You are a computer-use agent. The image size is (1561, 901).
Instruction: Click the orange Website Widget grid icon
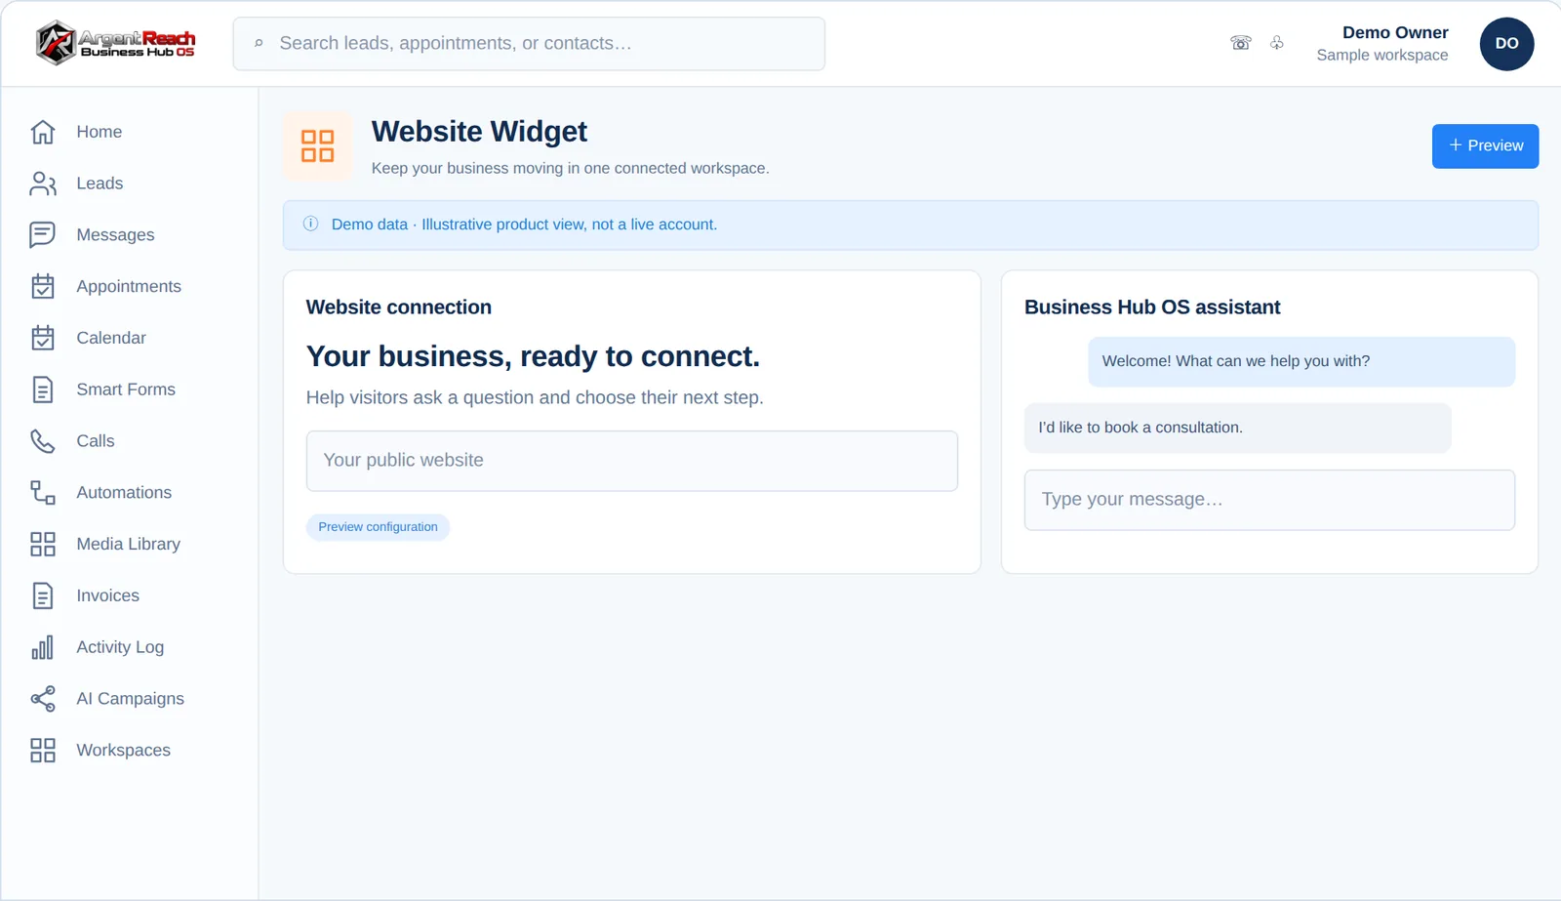317,146
